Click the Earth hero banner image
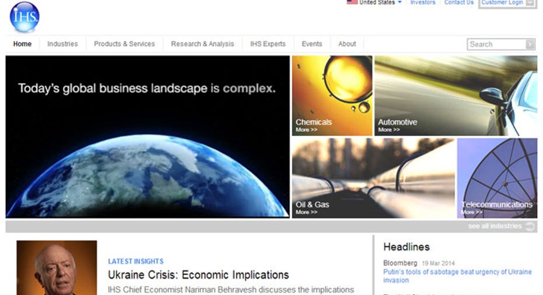 point(148,137)
